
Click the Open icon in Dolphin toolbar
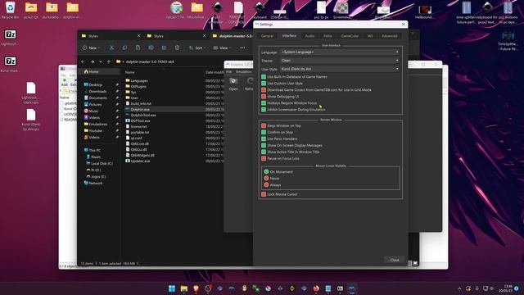(233, 84)
